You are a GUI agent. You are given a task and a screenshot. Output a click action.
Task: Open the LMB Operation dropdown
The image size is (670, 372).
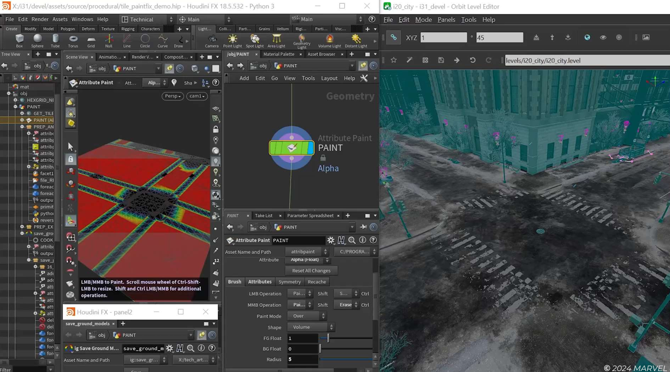click(x=299, y=294)
